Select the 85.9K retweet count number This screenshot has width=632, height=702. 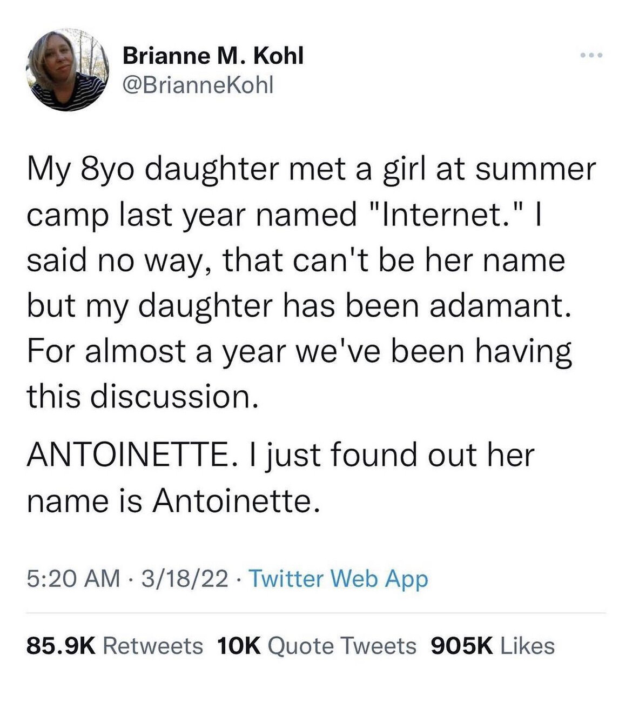[x=61, y=646]
